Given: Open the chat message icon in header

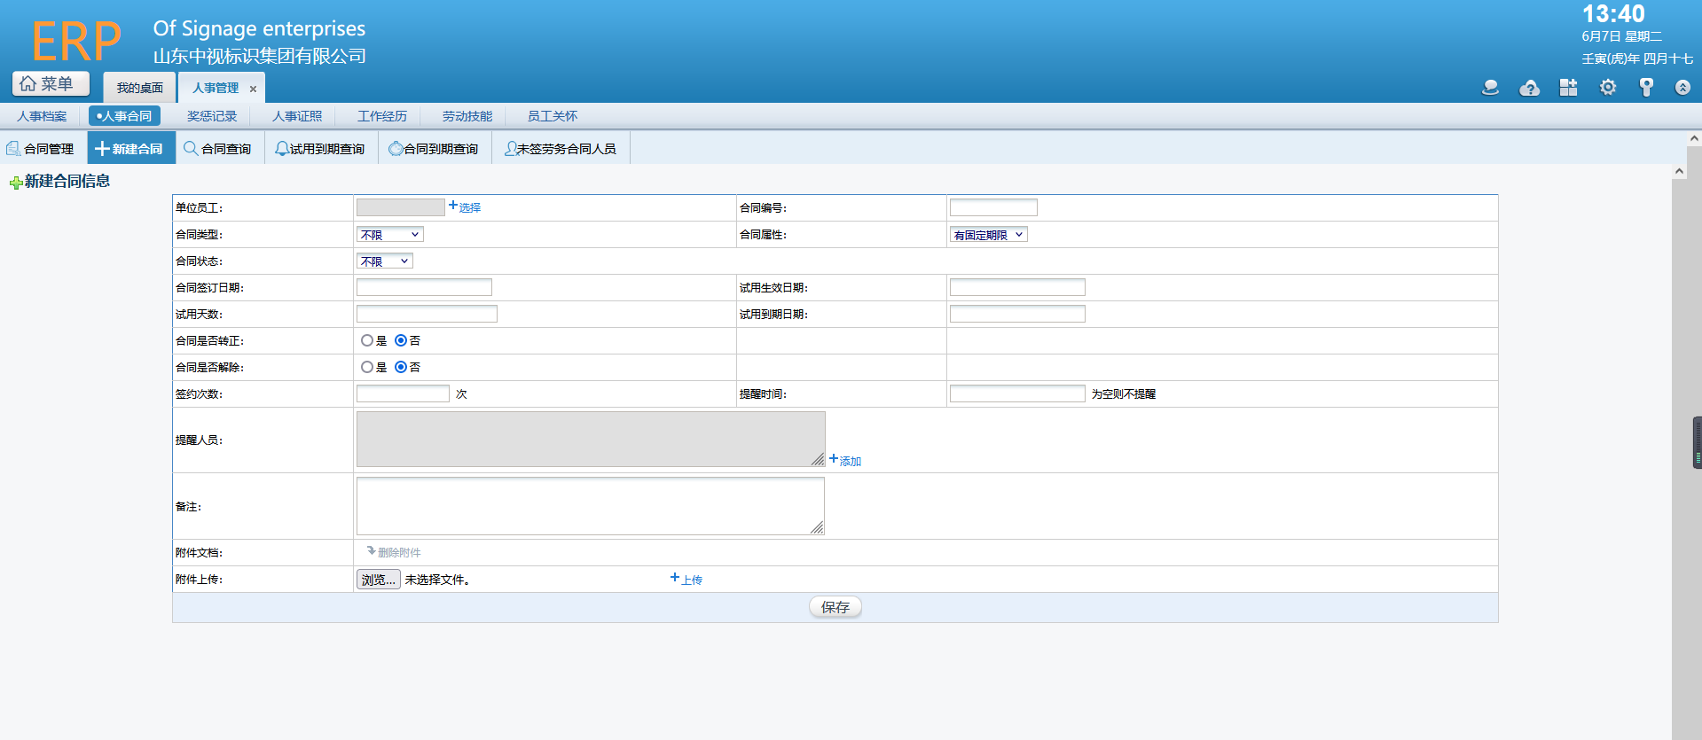Looking at the screenshot, I should (x=1490, y=87).
